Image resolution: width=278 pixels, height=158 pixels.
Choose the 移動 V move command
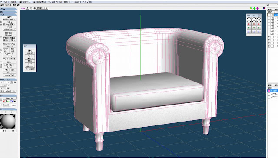9,22
